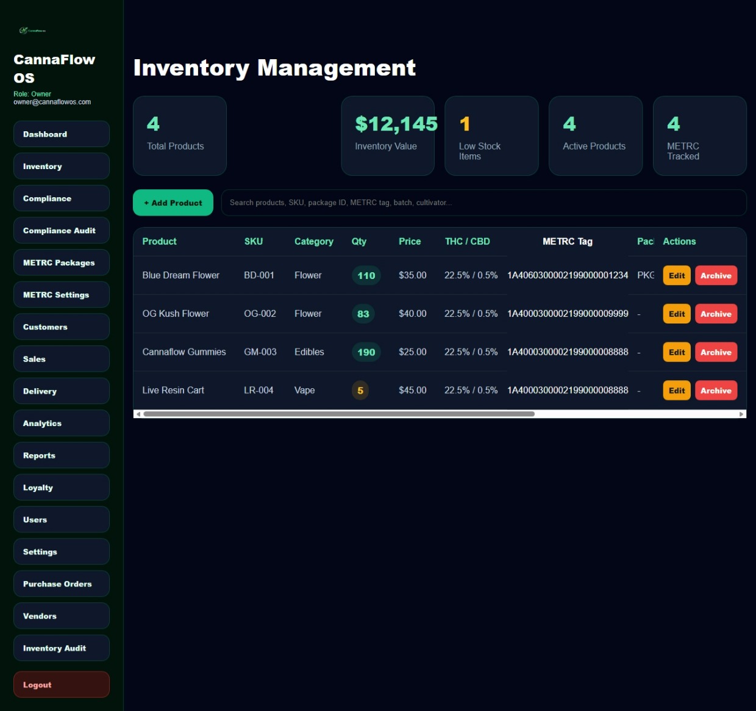The image size is (756, 711).
Task: Archive Cannaflow Gummies product
Action: (716, 352)
